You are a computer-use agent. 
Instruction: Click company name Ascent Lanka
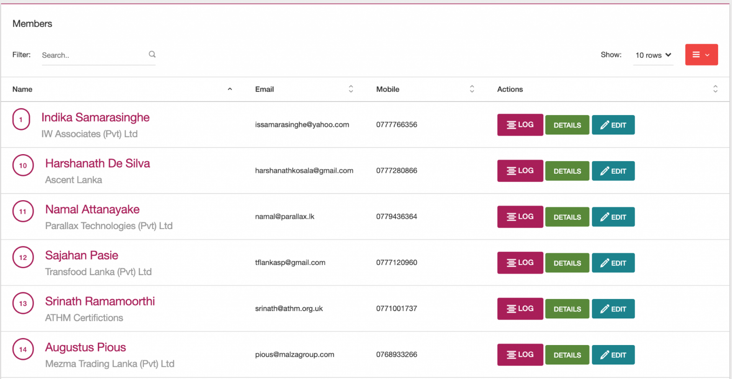[x=74, y=180]
